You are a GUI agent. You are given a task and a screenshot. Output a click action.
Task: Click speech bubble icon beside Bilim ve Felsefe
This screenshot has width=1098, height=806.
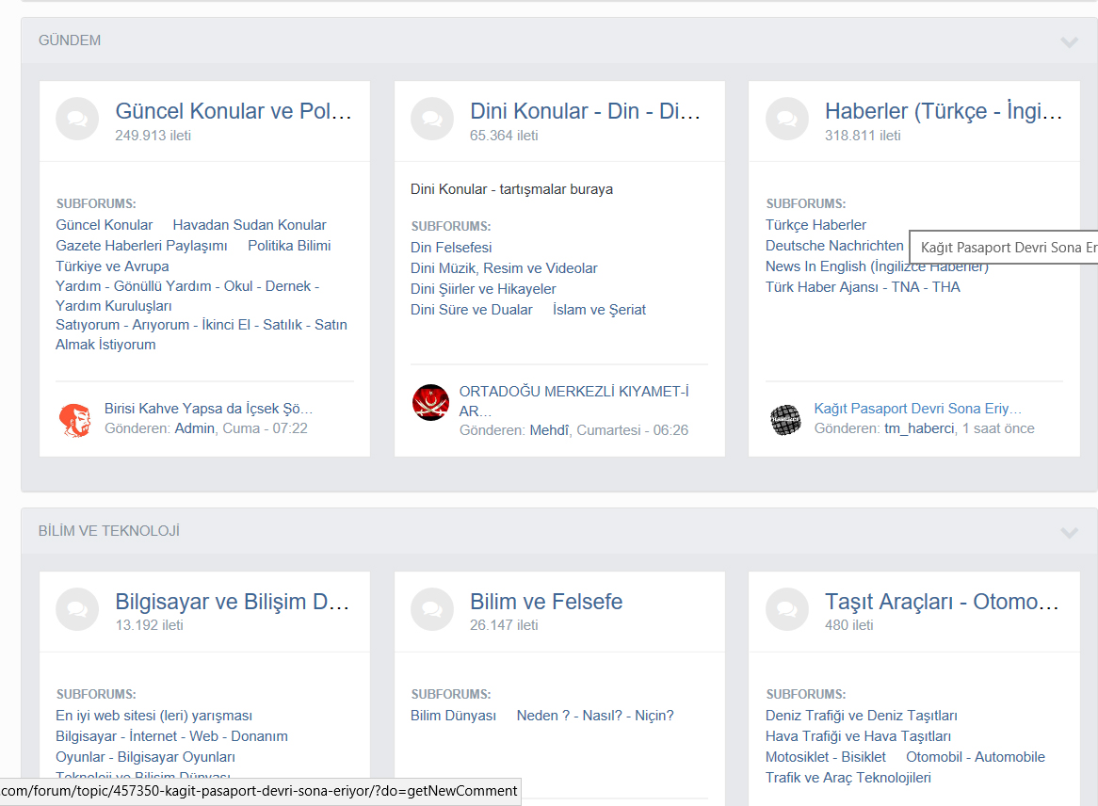tap(432, 609)
